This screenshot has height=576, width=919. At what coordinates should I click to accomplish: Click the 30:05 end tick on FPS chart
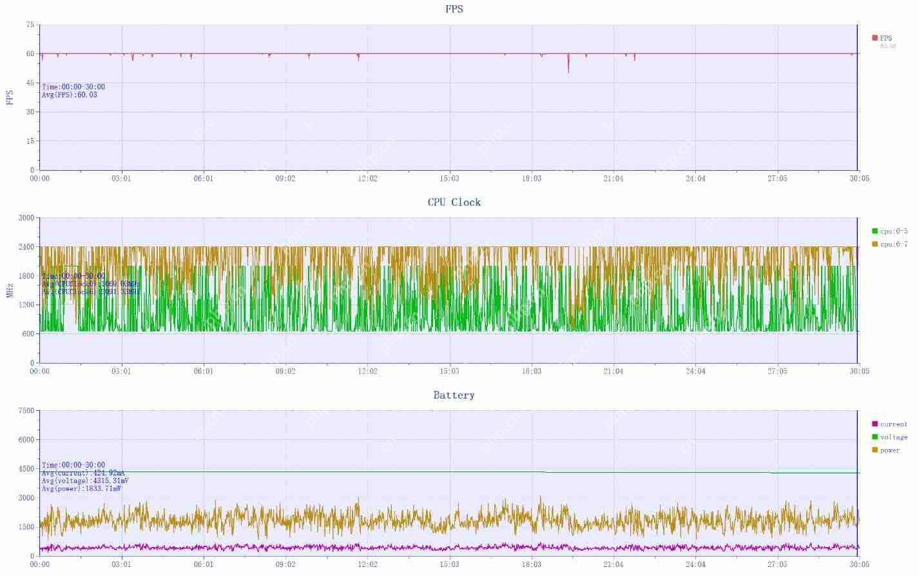coord(859,179)
